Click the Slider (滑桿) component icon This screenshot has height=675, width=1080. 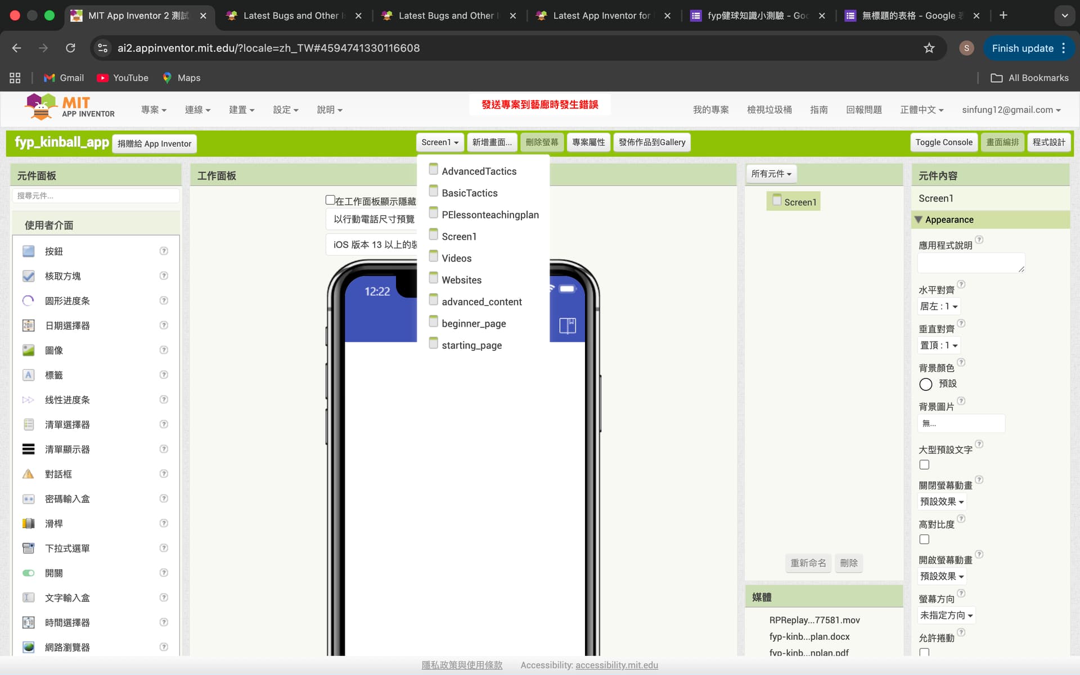point(28,524)
